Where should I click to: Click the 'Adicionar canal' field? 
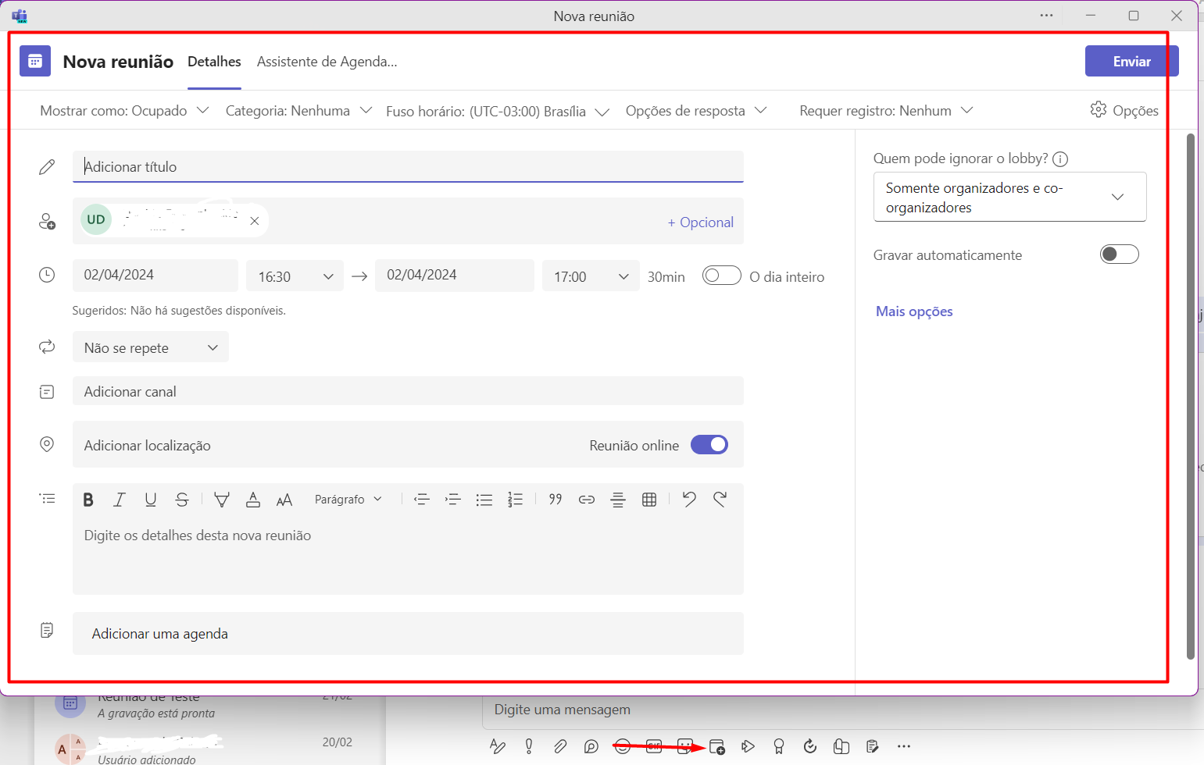(408, 391)
